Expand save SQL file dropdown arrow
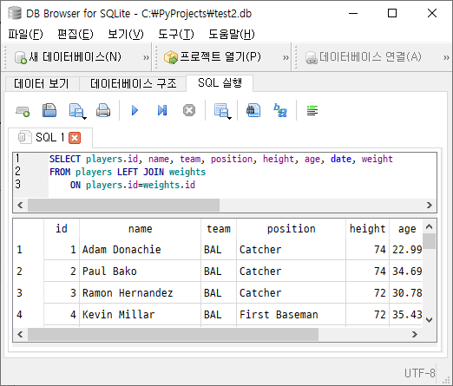Viewport: 453px width, 386px height. [x=84, y=118]
